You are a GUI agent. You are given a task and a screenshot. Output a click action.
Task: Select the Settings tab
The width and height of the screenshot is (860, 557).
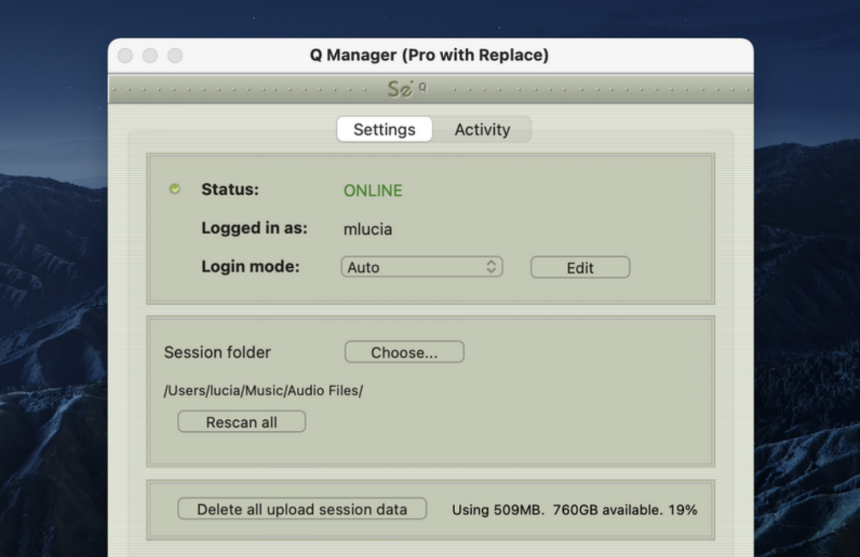[384, 129]
